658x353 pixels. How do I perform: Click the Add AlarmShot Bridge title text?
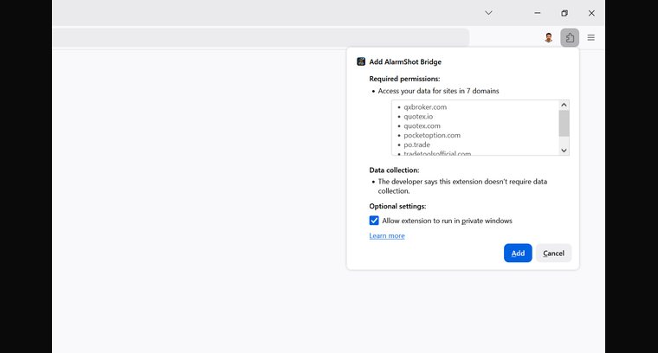tap(405, 61)
